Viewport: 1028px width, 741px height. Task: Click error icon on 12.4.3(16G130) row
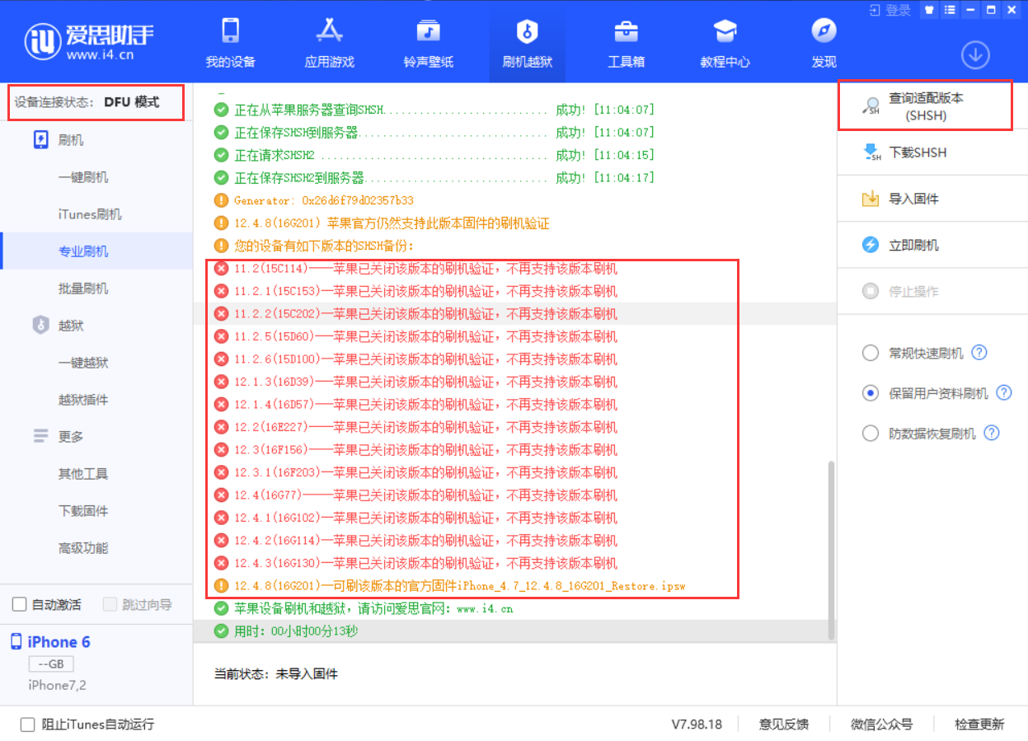click(x=221, y=563)
